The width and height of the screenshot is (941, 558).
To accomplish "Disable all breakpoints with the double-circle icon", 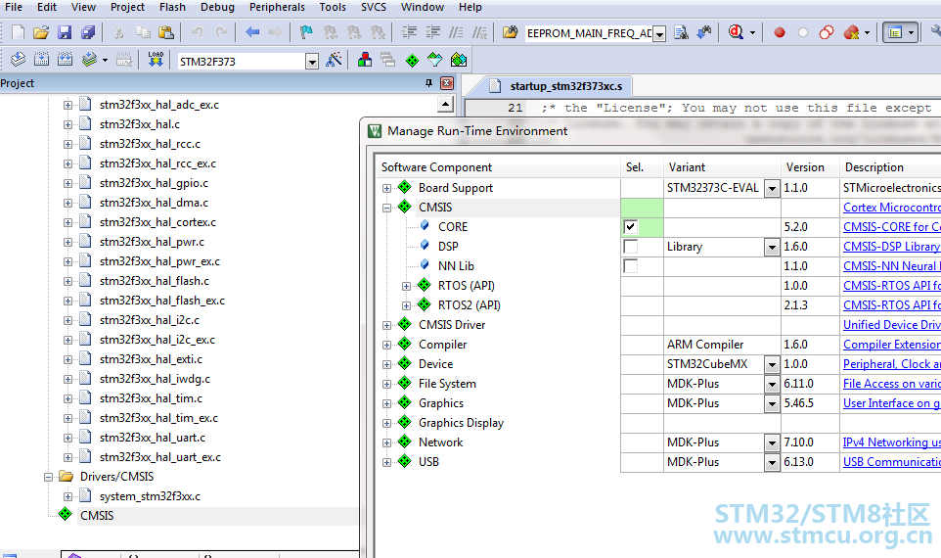I will pos(827,32).
